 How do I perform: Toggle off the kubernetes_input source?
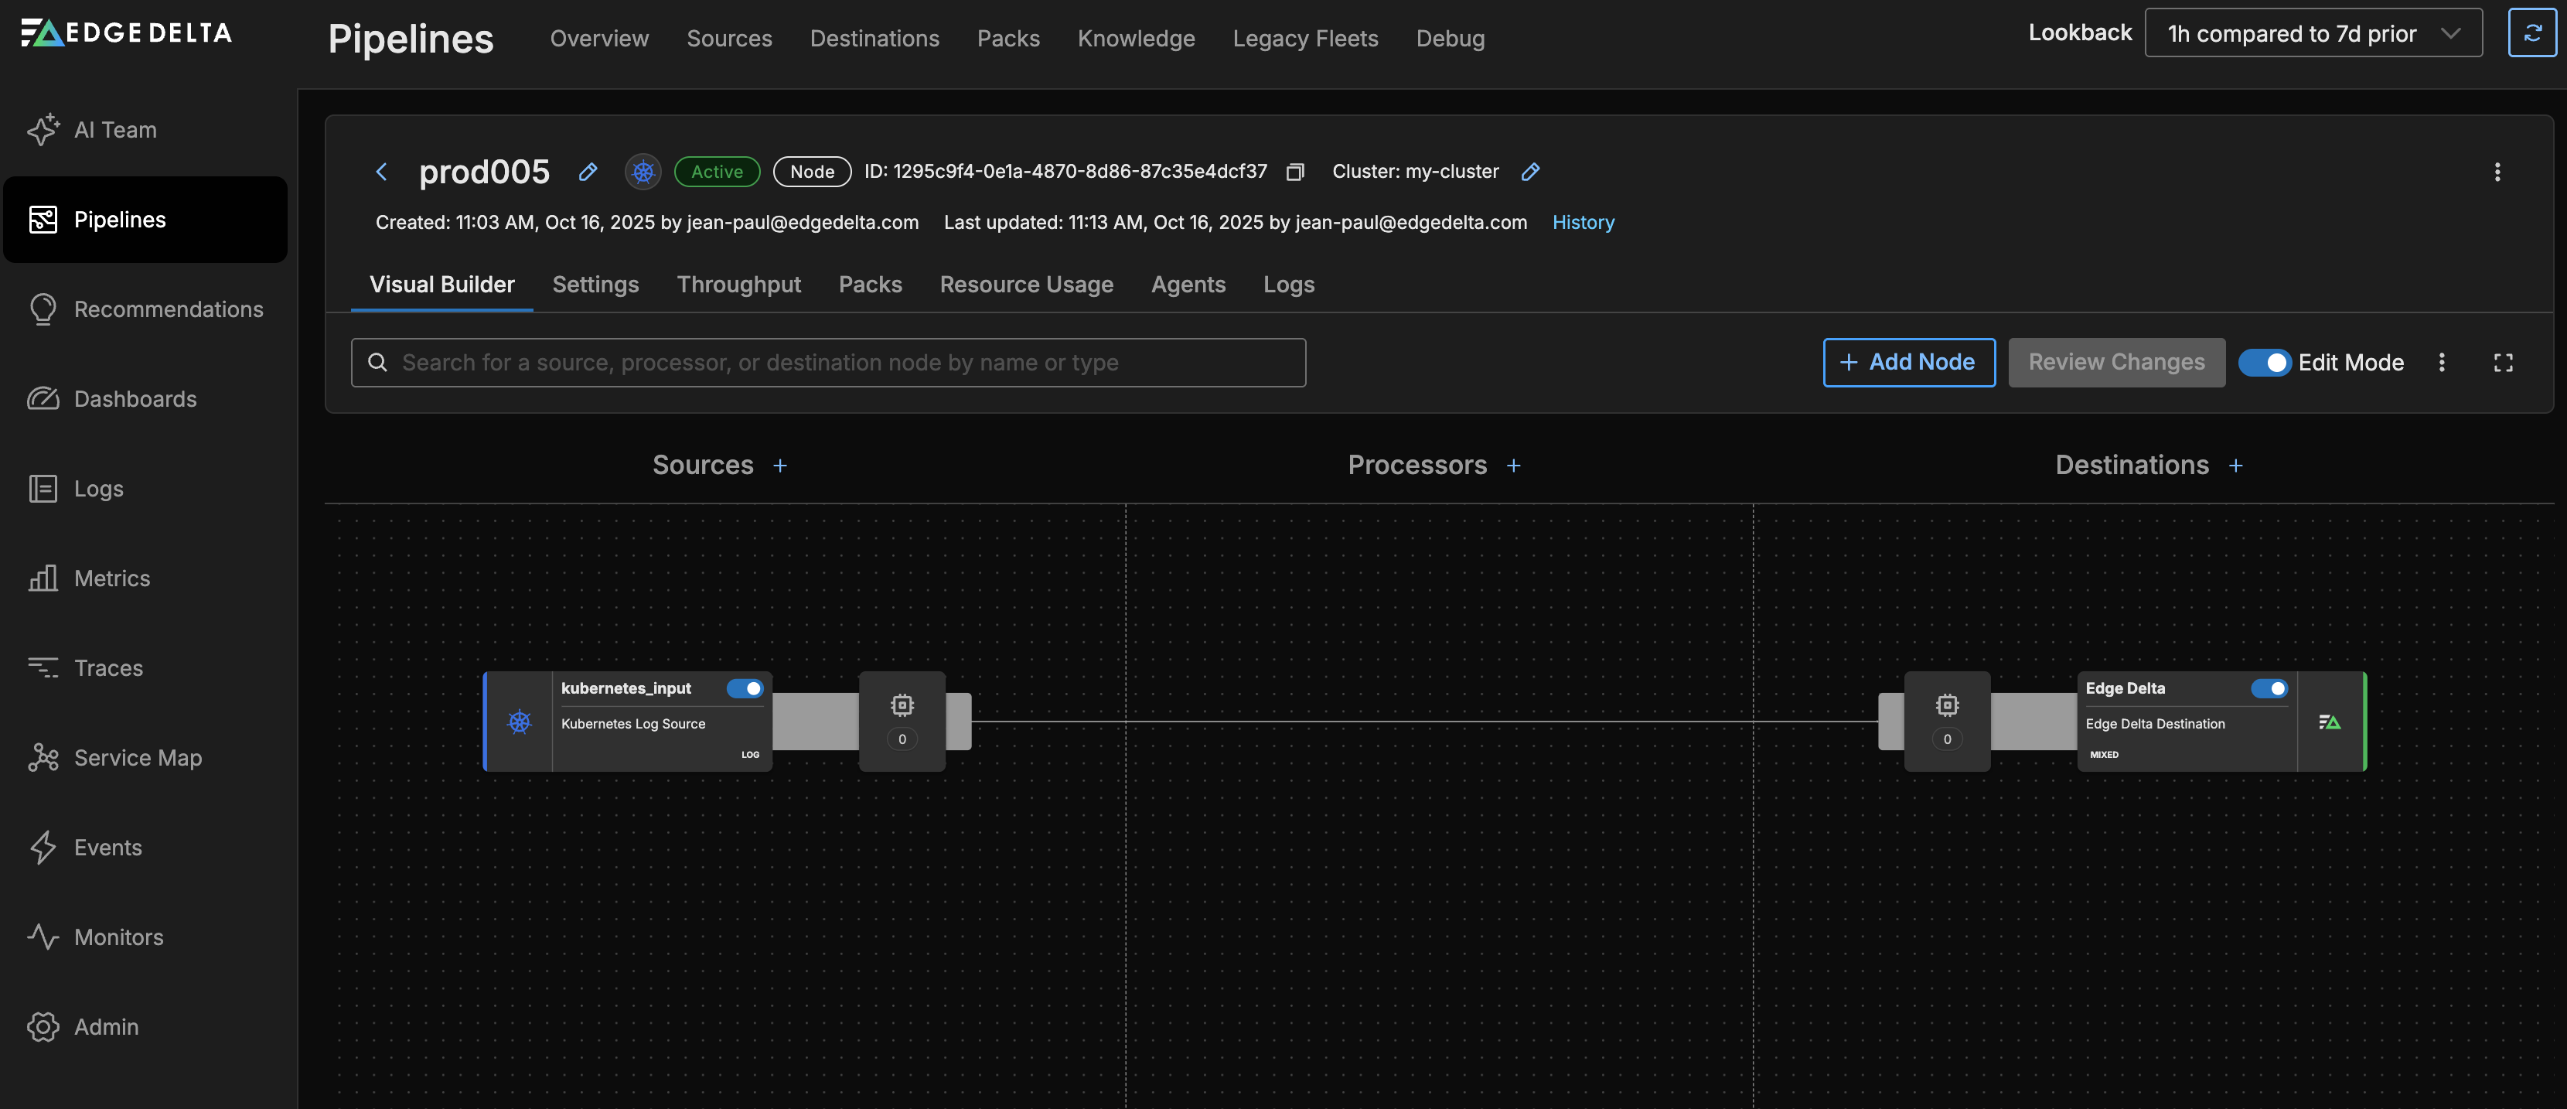[745, 688]
